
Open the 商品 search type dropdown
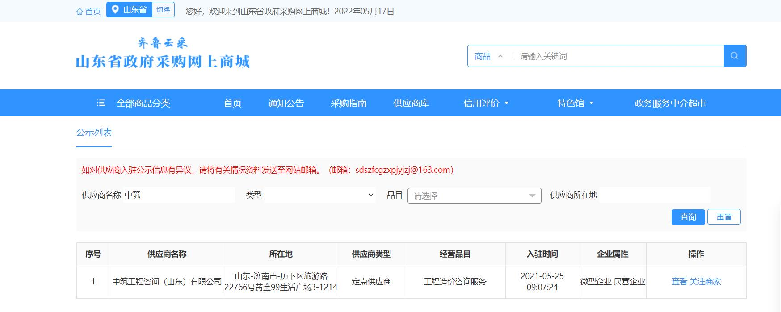[x=489, y=56]
